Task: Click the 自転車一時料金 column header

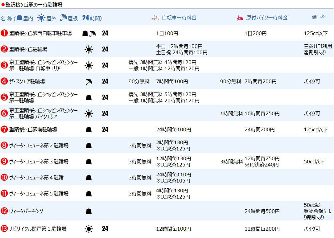Action: 179,18
